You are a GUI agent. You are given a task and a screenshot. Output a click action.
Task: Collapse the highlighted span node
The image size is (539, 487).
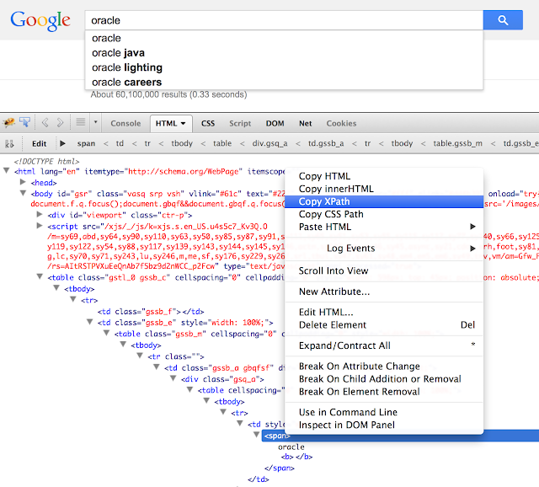click(256, 435)
